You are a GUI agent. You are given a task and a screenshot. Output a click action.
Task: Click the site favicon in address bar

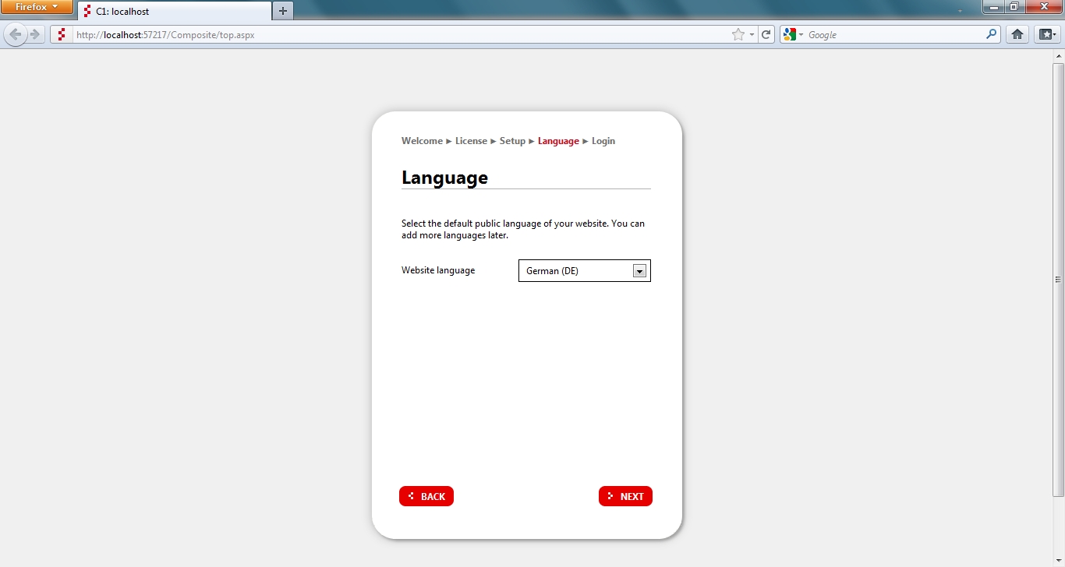click(x=62, y=34)
